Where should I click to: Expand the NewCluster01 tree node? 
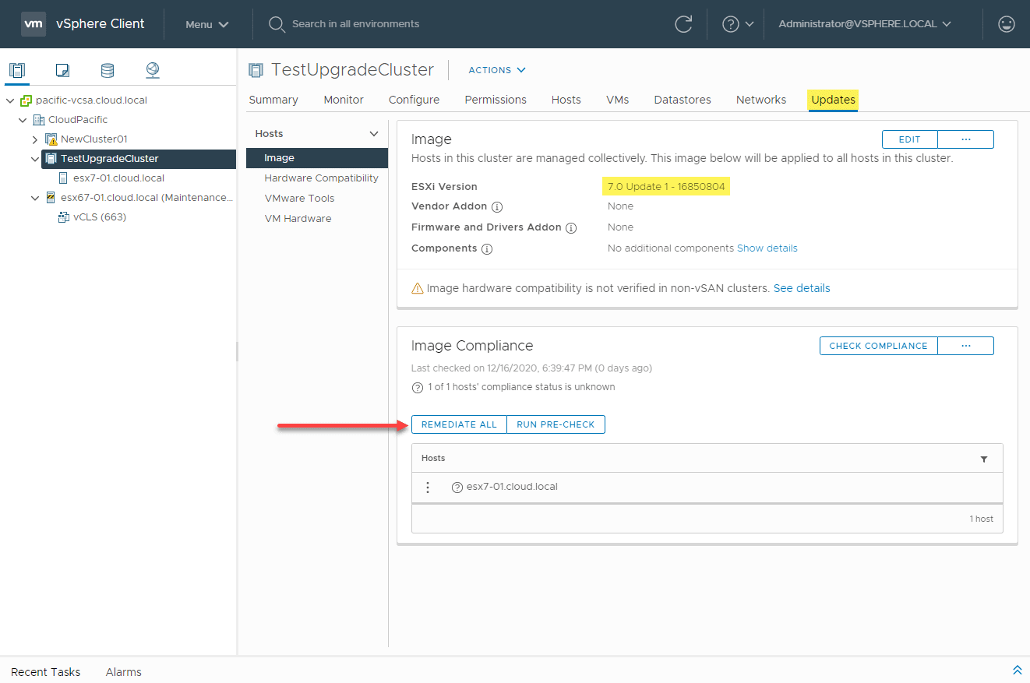34,139
